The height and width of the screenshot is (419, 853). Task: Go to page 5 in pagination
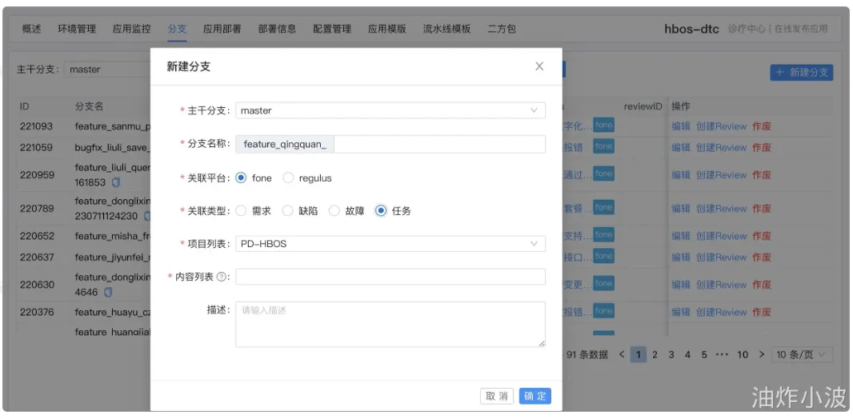point(704,355)
